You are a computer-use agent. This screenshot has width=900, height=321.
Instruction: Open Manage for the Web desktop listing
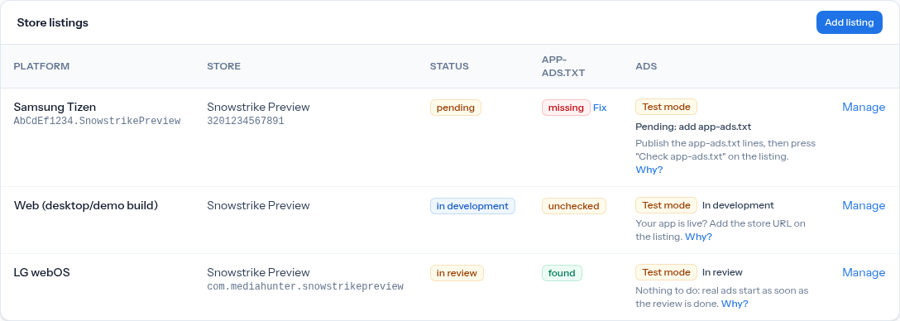[864, 205]
